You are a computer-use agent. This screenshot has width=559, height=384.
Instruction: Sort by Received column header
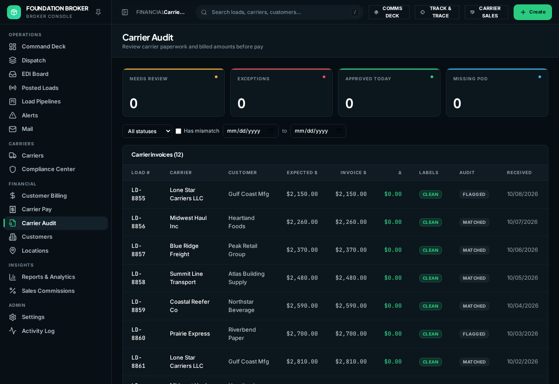point(519,173)
